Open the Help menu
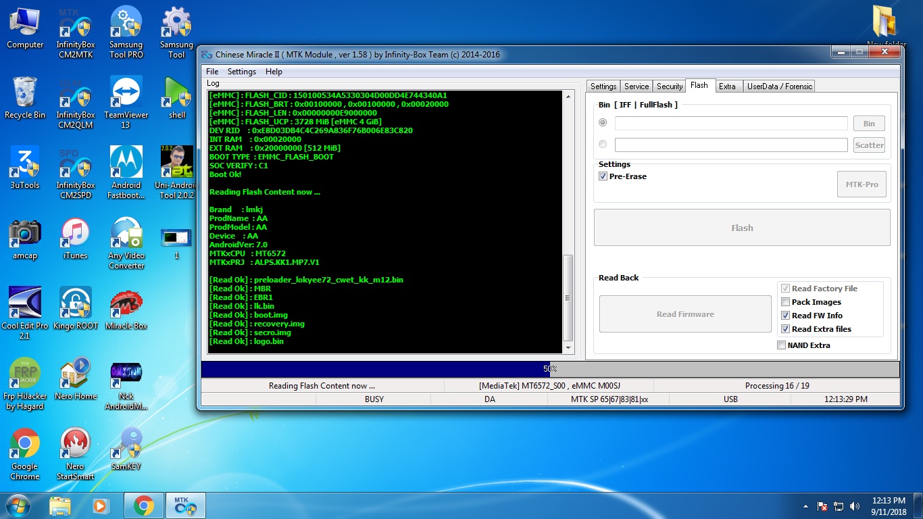923x519 pixels. point(274,72)
